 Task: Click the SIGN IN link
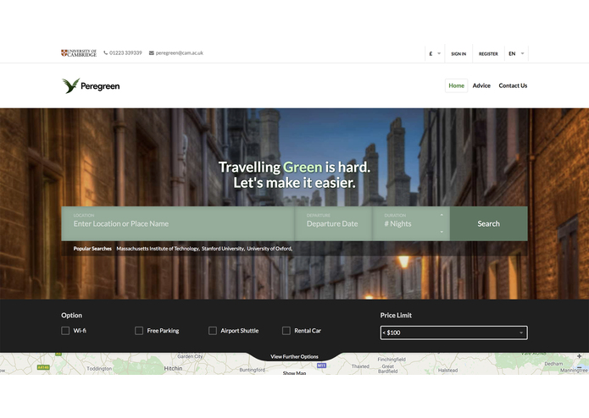pos(458,53)
